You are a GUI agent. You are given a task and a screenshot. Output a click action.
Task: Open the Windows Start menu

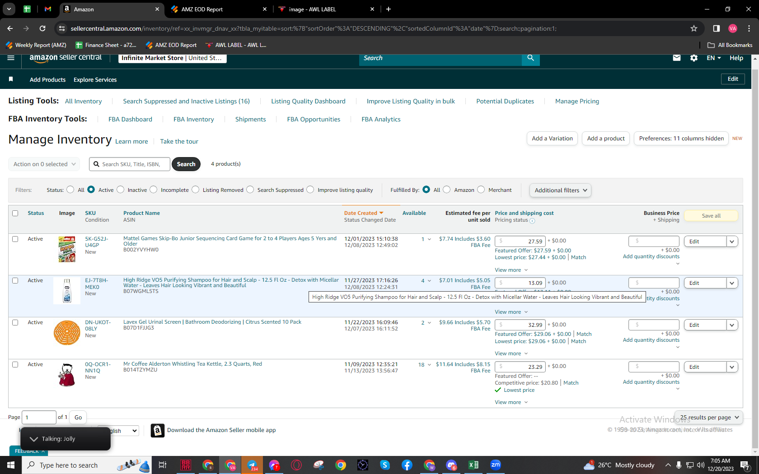(11, 465)
